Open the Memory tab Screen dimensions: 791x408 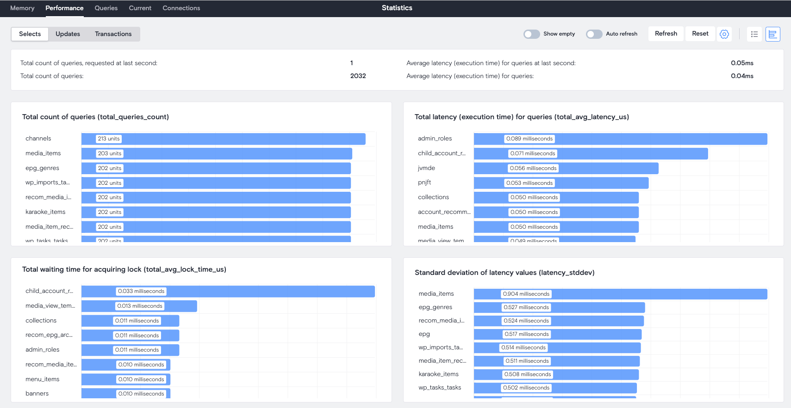click(22, 8)
